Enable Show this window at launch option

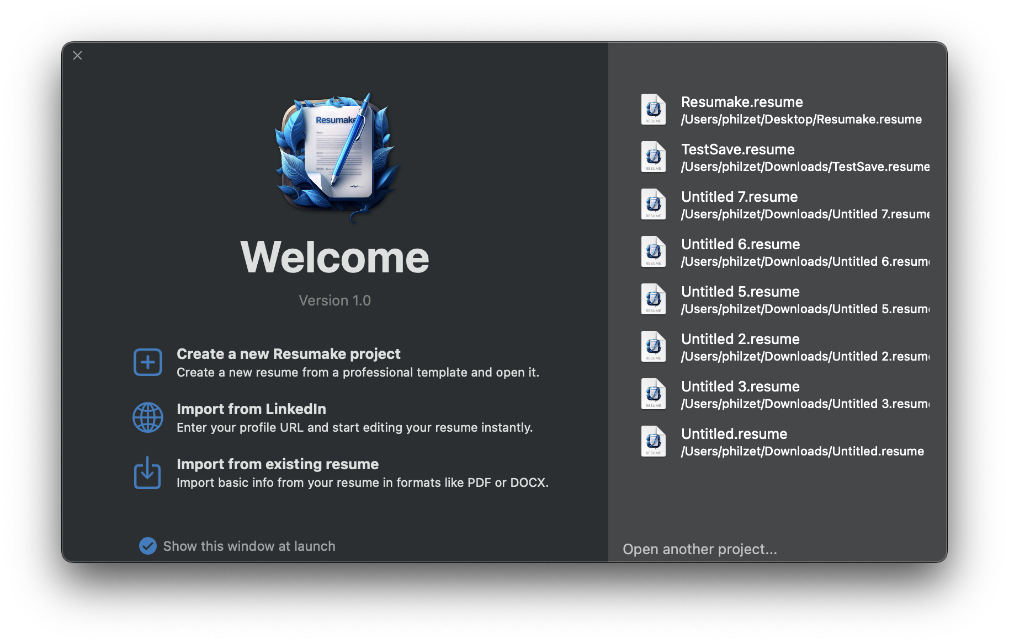(147, 546)
